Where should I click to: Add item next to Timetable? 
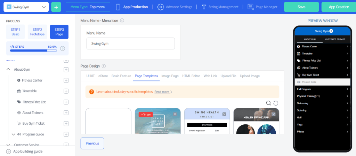[66, 91]
